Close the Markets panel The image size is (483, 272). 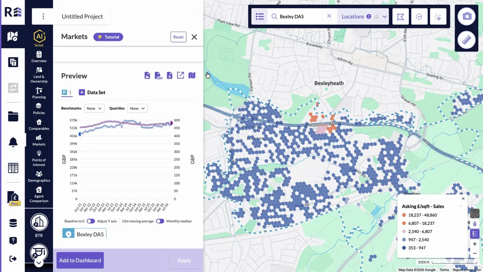pos(194,37)
